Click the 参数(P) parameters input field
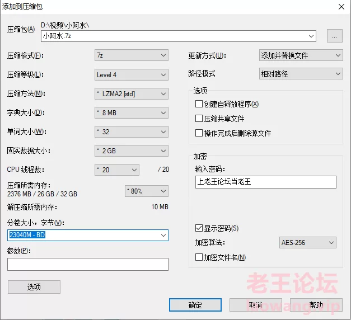Viewport: 351px width, 320px height. pos(88,264)
